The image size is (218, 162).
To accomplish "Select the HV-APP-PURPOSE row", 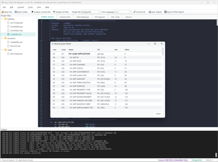I will click(107, 86).
